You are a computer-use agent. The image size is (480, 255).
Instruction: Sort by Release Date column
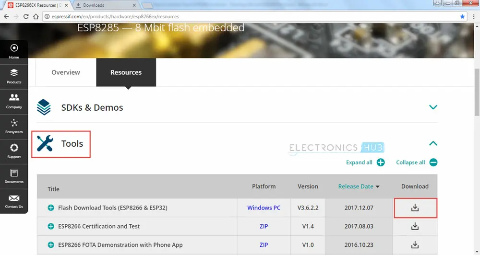click(x=359, y=186)
